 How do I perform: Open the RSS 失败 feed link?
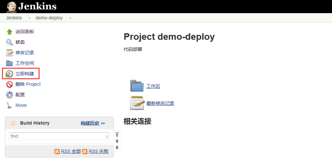tap(99, 151)
